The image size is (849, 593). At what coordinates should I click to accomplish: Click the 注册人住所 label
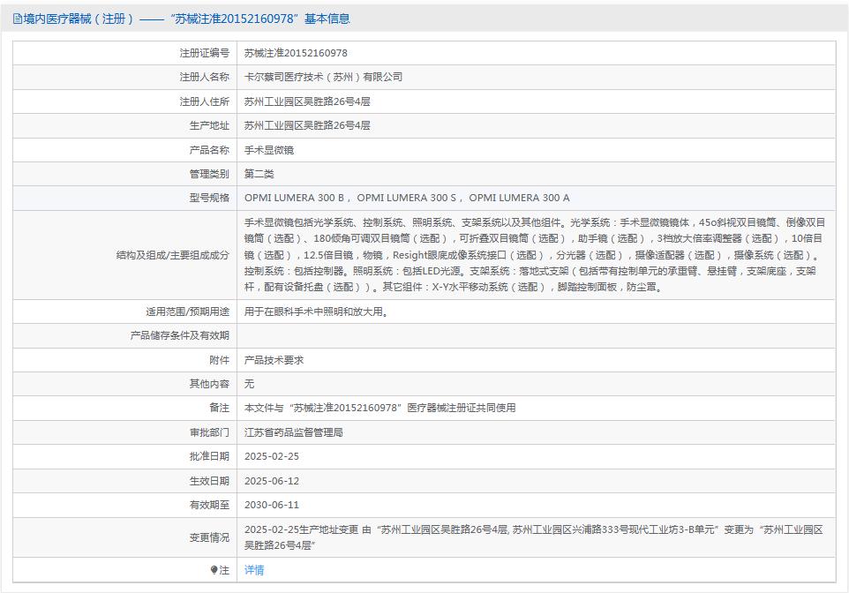click(204, 101)
